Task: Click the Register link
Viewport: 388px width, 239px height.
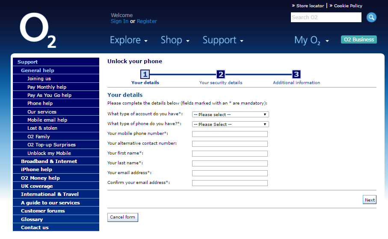Action: coord(147,21)
